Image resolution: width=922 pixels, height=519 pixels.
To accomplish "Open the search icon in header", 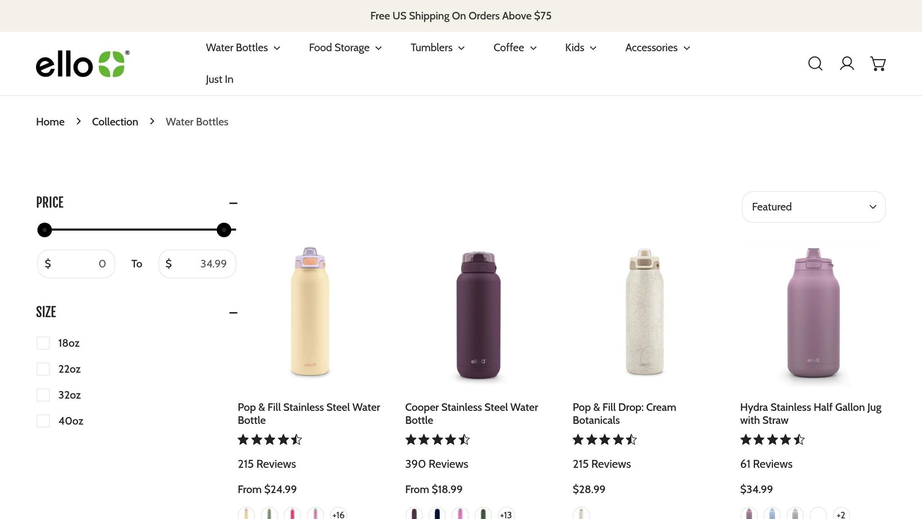I will [x=815, y=64].
